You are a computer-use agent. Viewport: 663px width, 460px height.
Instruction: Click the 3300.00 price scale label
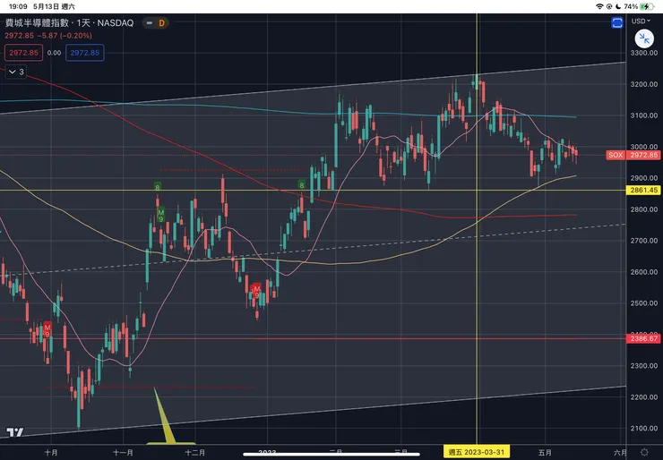pyautogui.click(x=644, y=53)
